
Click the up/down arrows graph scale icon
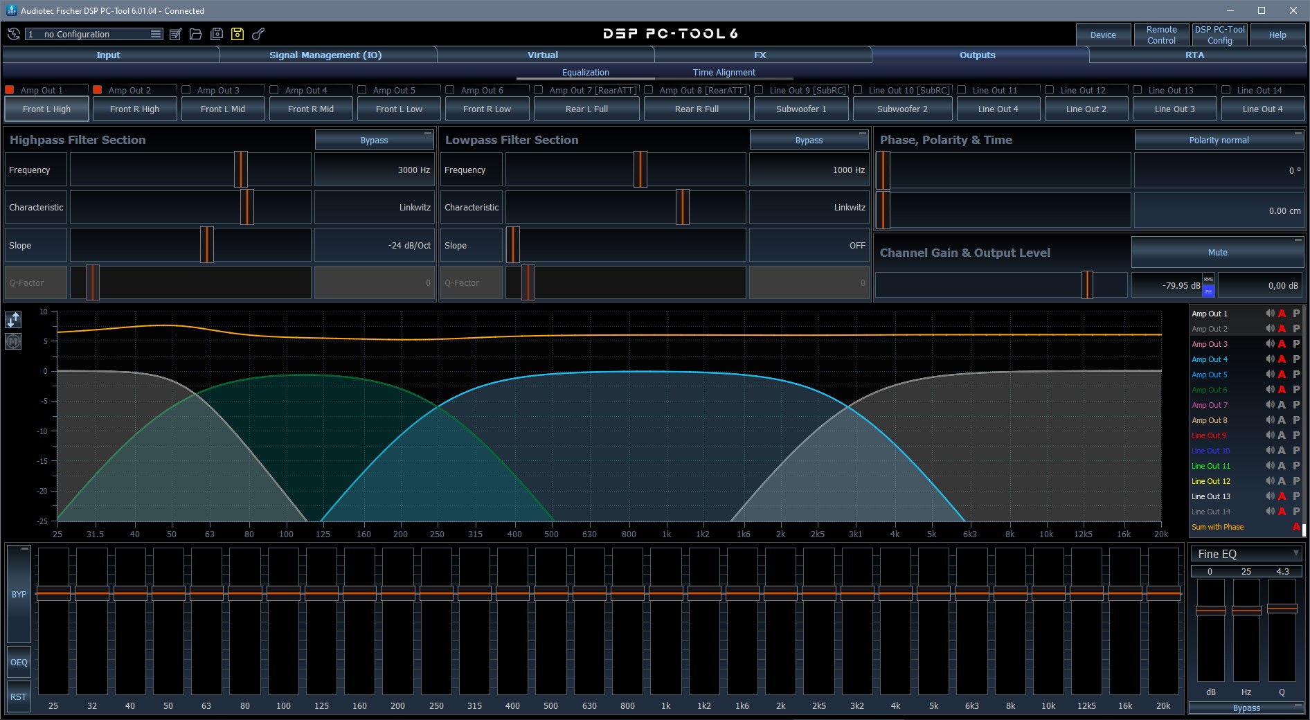click(13, 320)
